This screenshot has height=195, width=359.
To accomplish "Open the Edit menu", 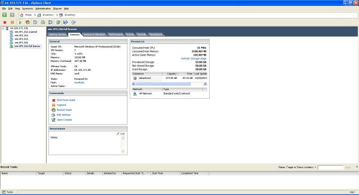I will [x=10, y=9].
